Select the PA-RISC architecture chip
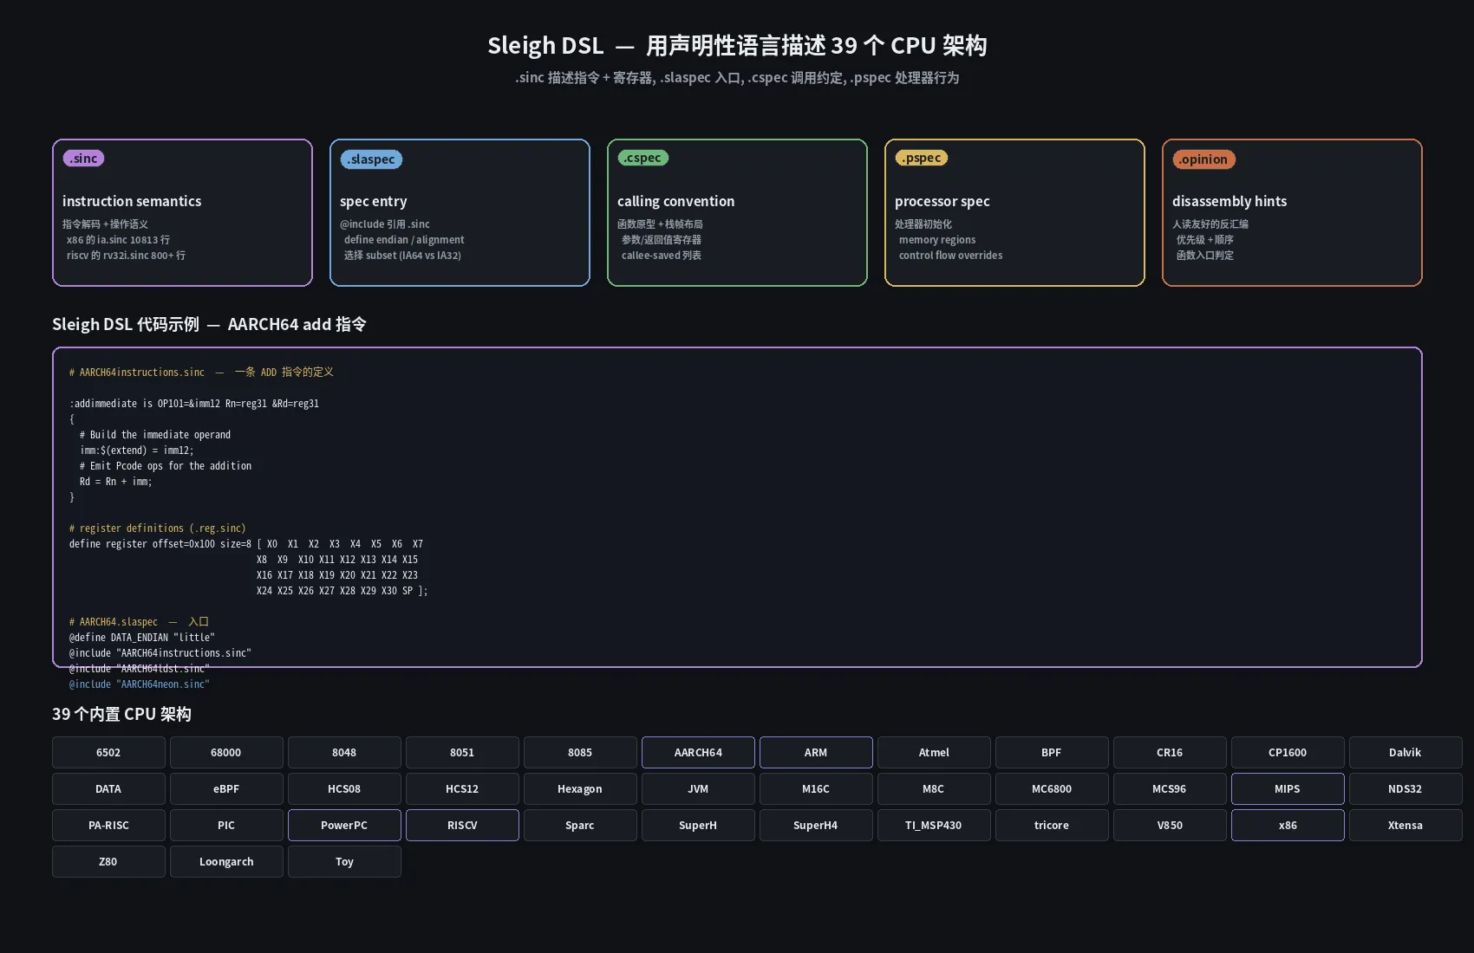The width and height of the screenshot is (1474, 953). [108, 825]
